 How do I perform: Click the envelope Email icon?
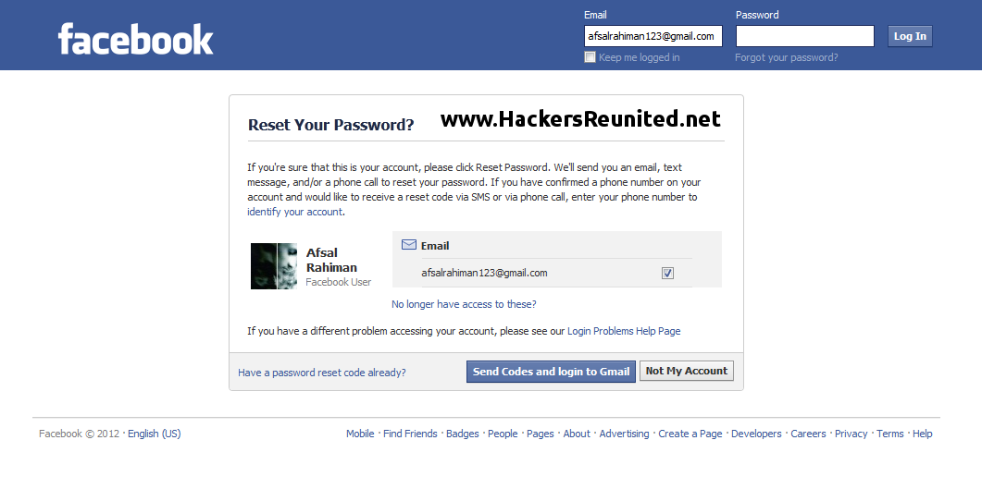click(x=409, y=245)
